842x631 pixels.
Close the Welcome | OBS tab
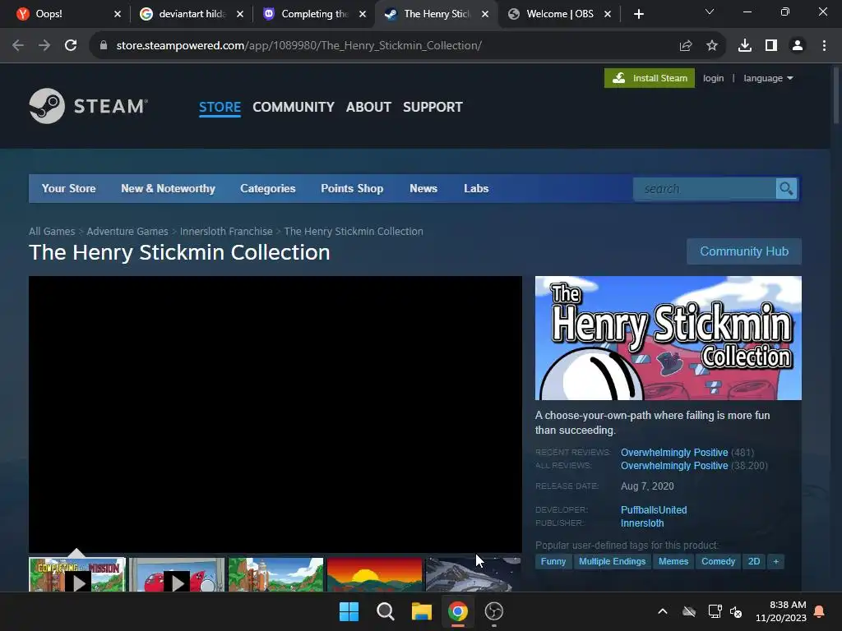point(608,14)
